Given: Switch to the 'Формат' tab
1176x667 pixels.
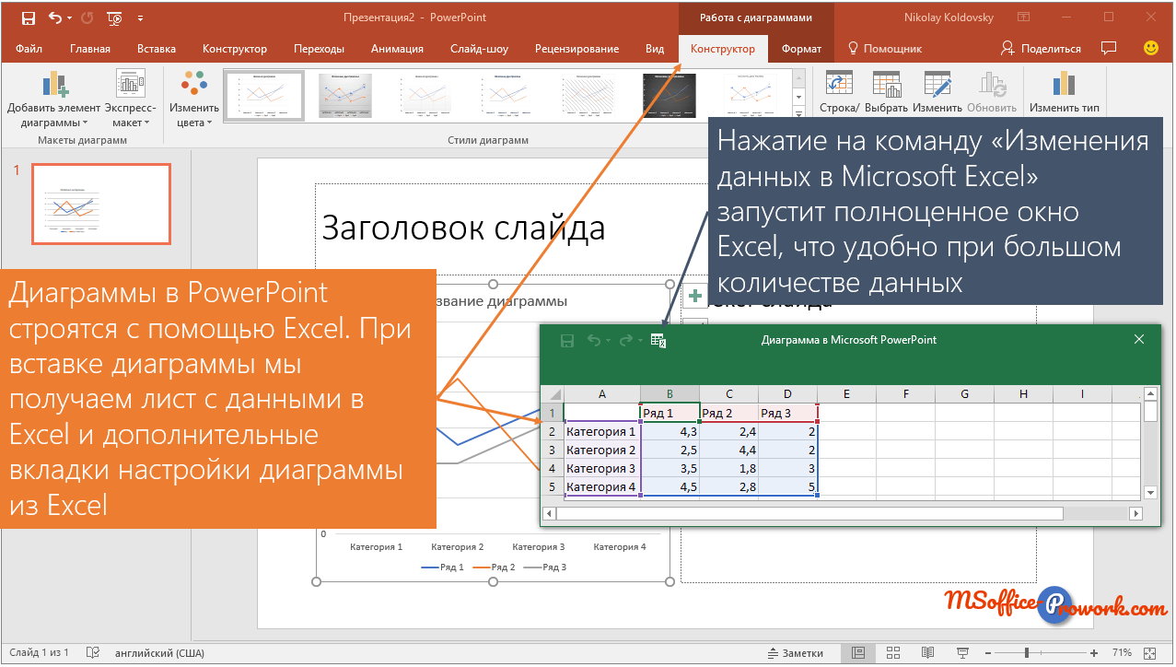Looking at the screenshot, I should tap(800, 49).
